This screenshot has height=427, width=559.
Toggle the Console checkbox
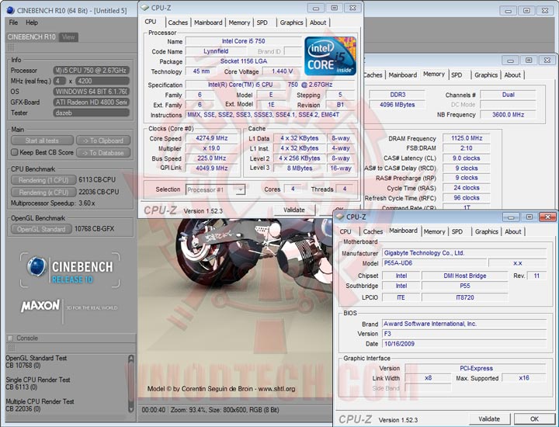(11, 338)
